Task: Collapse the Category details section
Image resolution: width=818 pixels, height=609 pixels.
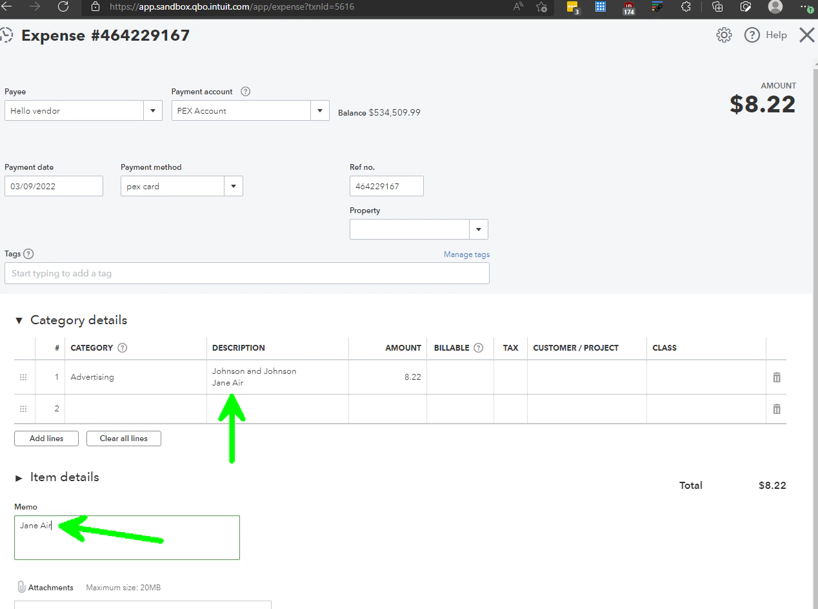Action: (x=18, y=320)
